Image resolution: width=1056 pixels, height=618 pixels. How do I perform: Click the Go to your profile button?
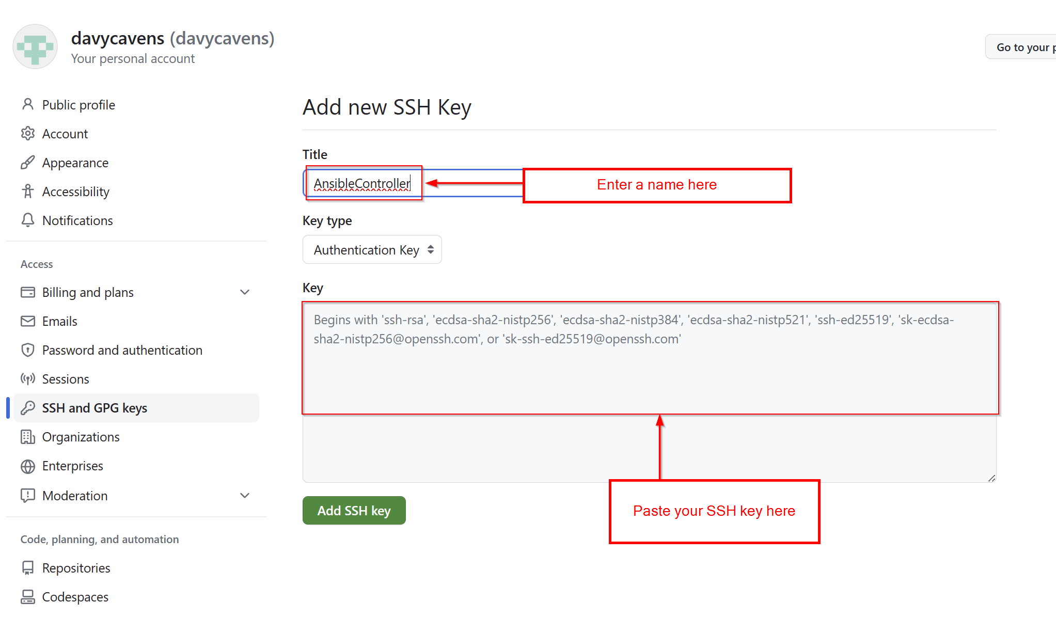coord(1021,47)
